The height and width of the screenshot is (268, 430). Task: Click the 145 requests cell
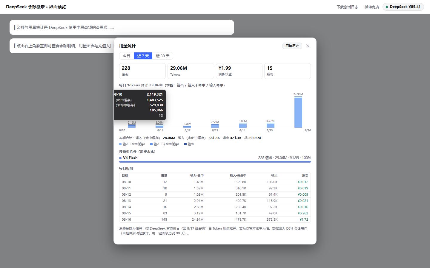pyautogui.click(x=164, y=219)
